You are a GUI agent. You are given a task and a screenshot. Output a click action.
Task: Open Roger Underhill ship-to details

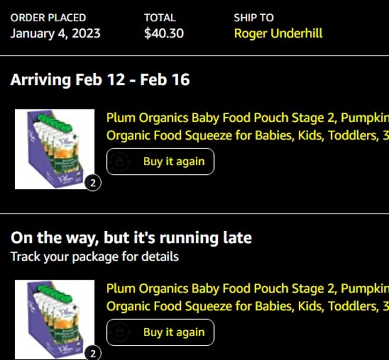[277, 33]
